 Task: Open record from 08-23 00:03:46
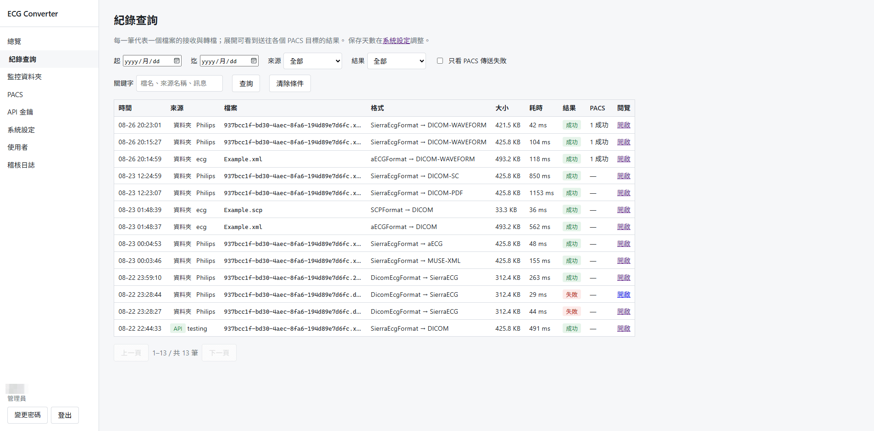(x=624, y=261)
